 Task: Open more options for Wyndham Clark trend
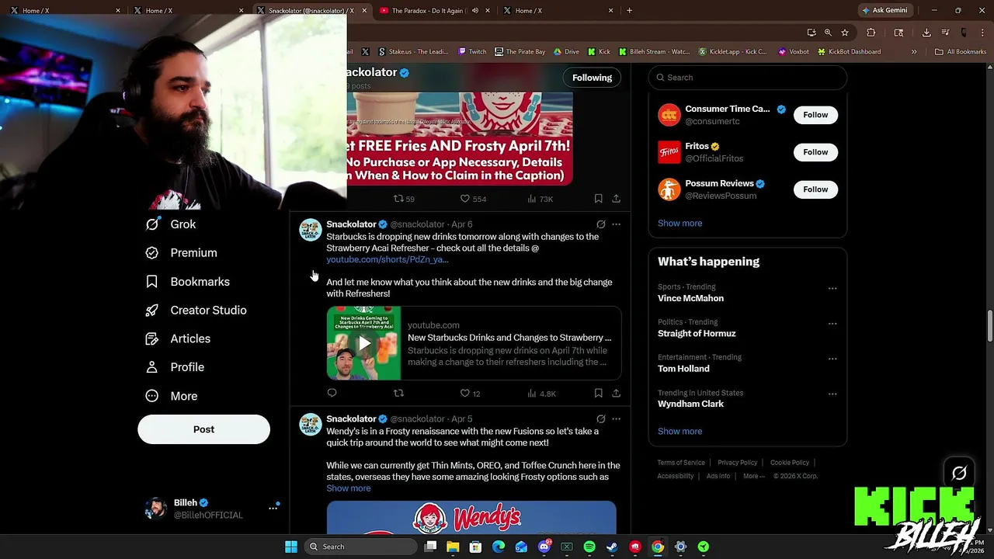832,394
